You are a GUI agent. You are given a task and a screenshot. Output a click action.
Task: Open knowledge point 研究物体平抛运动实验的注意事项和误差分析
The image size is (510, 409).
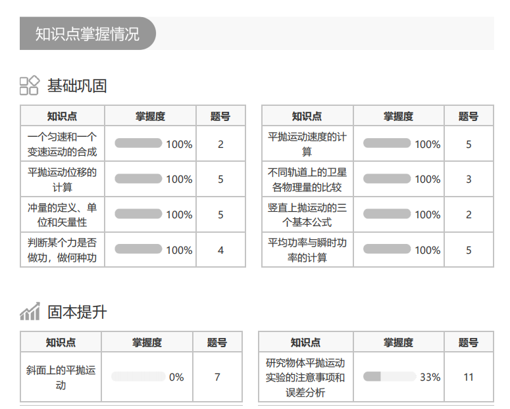[x=305, y=377]
